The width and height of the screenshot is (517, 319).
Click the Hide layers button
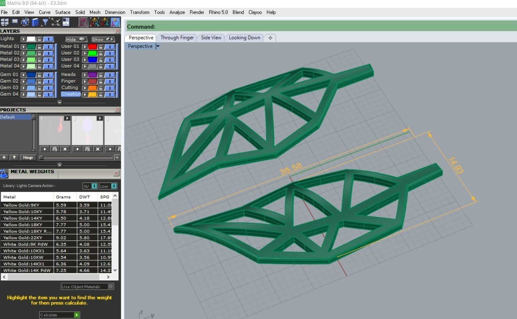tap(76, 39)
